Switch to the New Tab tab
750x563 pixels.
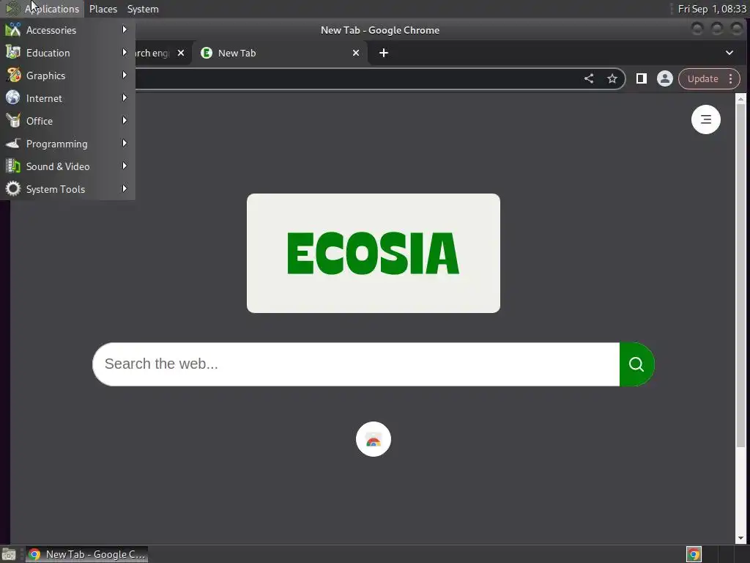(280, 53)
